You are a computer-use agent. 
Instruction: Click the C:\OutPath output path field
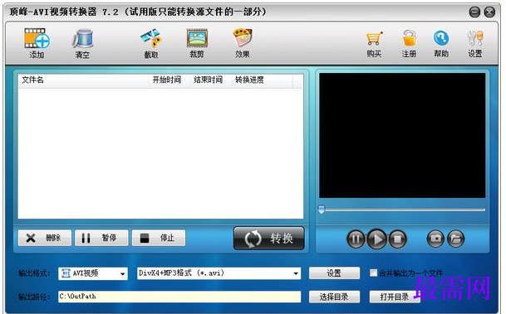(179, 297)
